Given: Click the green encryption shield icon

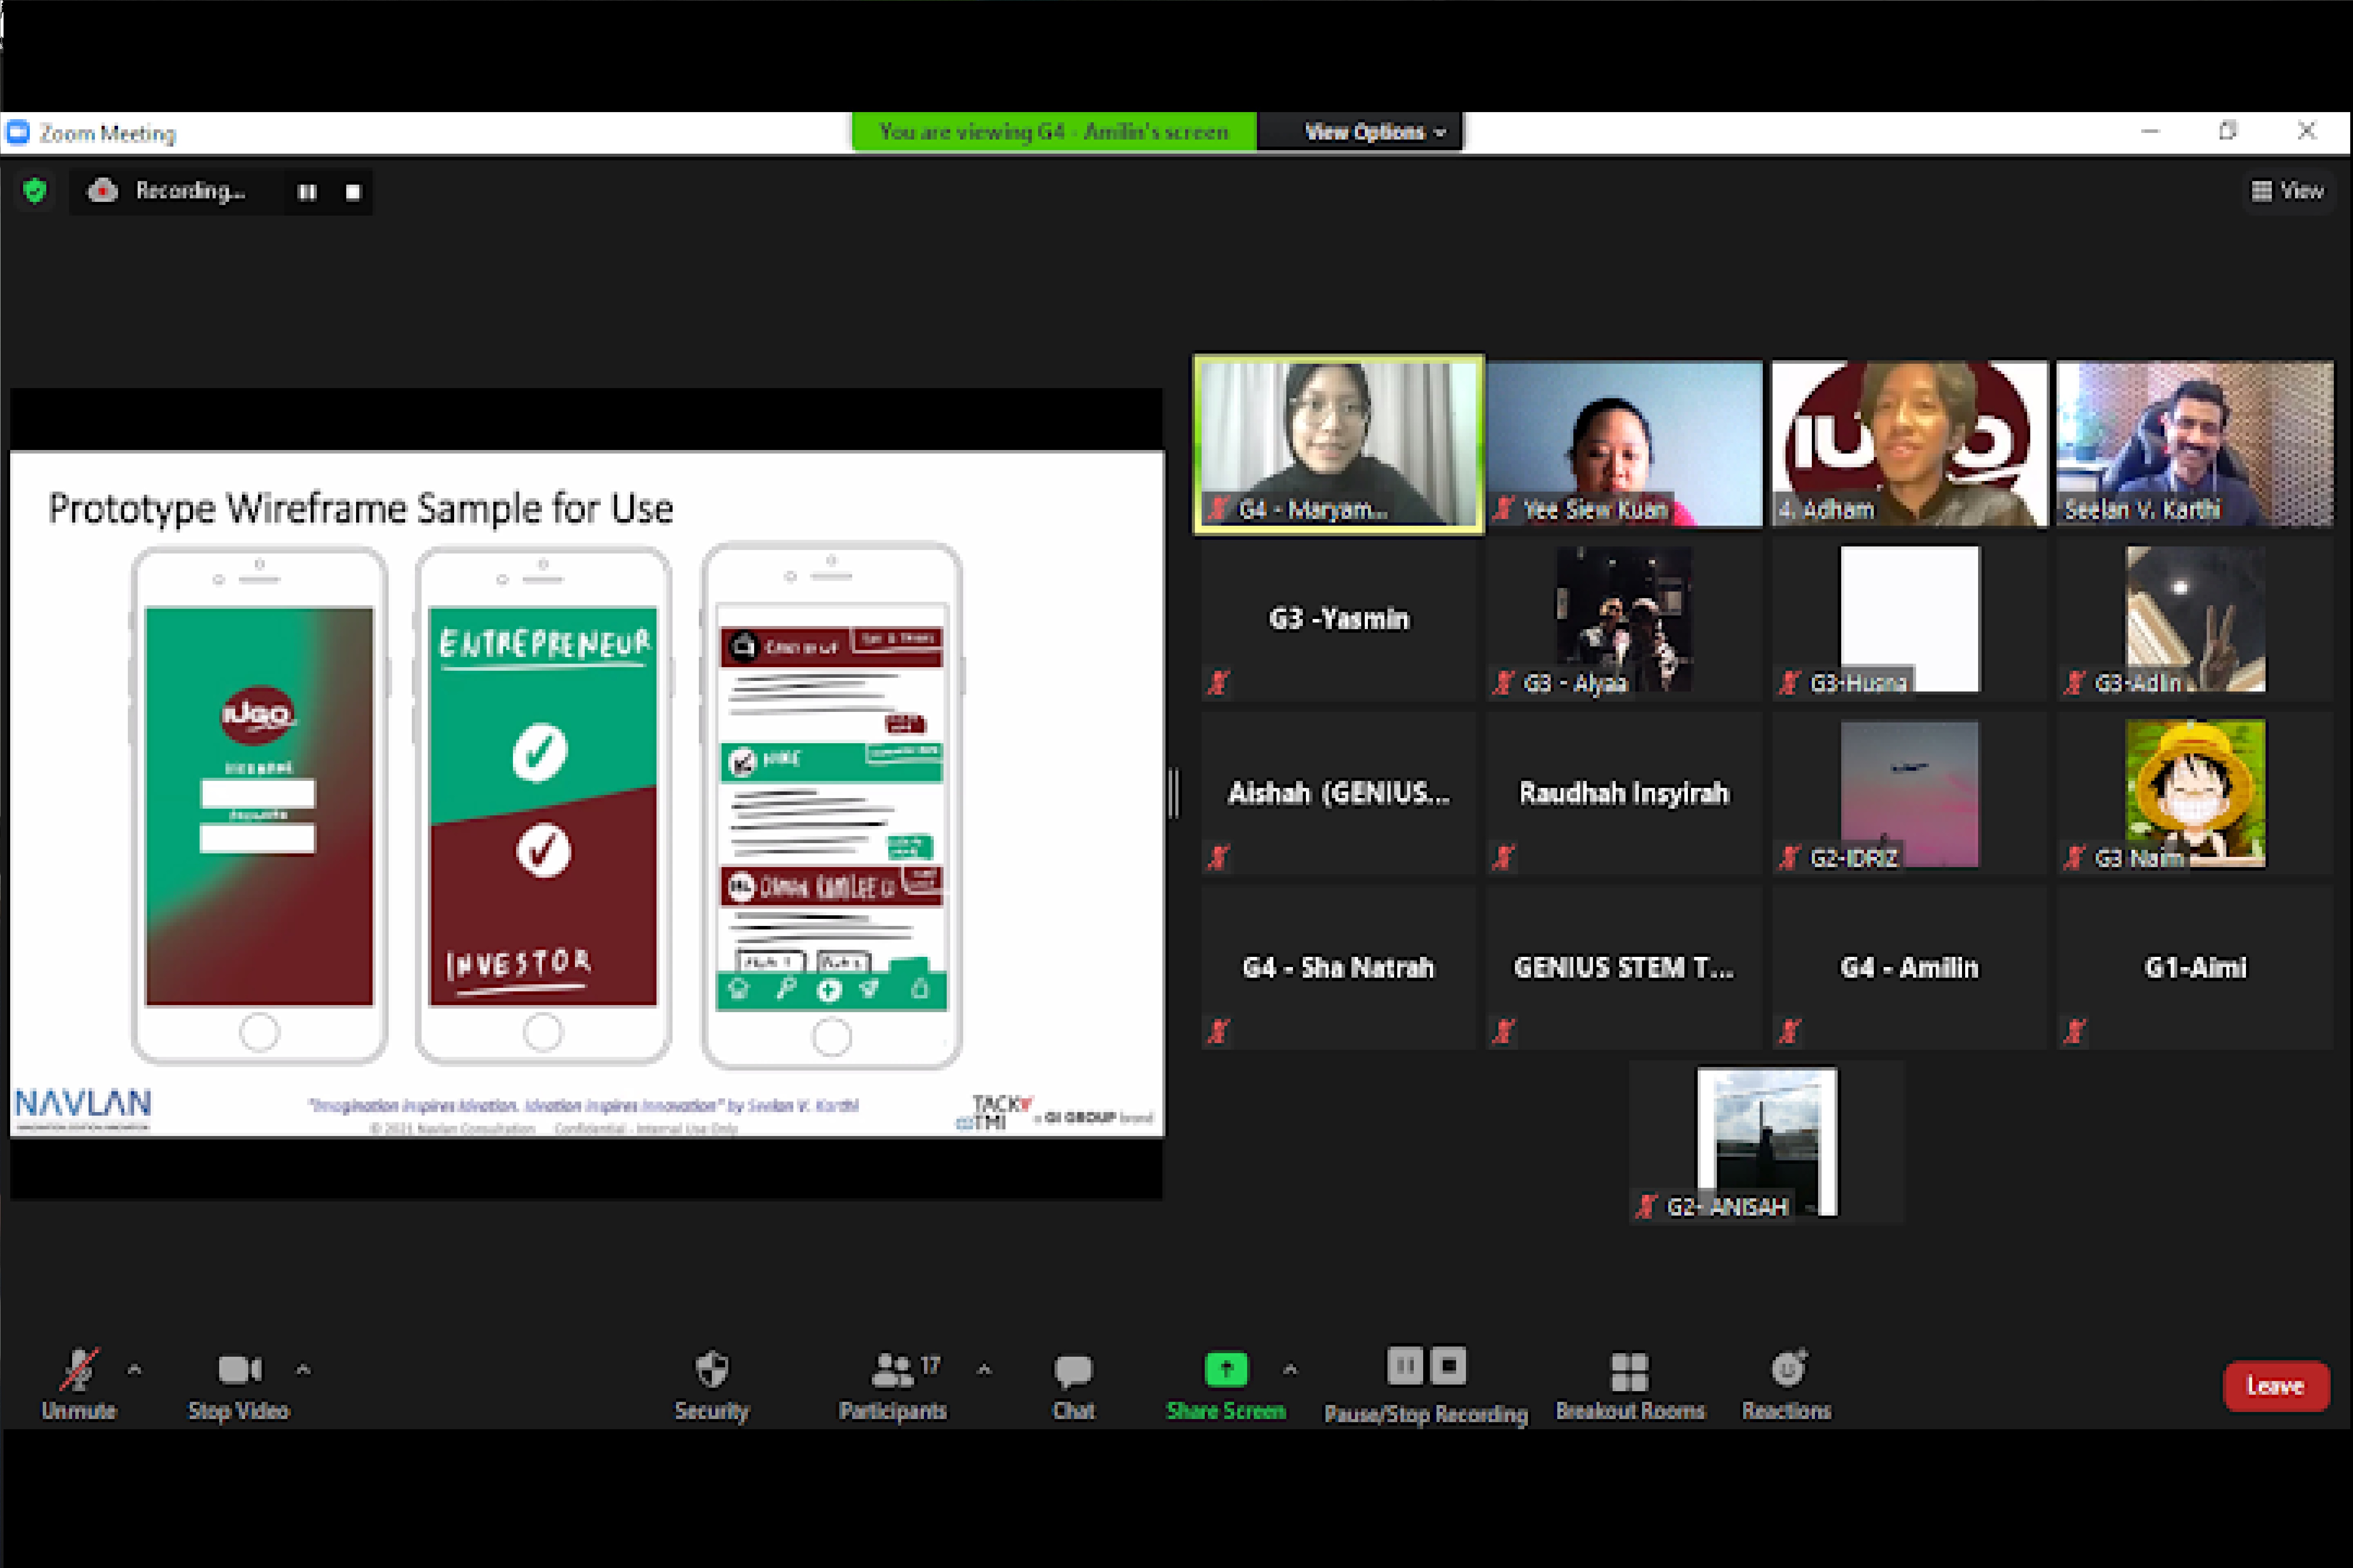Looking at the screenshot, I should point(35,191).
